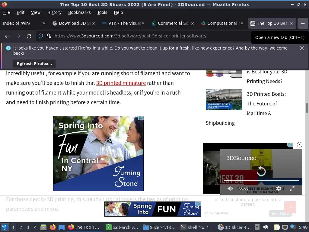Dismiss the Firefox refresh notification bar

(x=301, y=48)
